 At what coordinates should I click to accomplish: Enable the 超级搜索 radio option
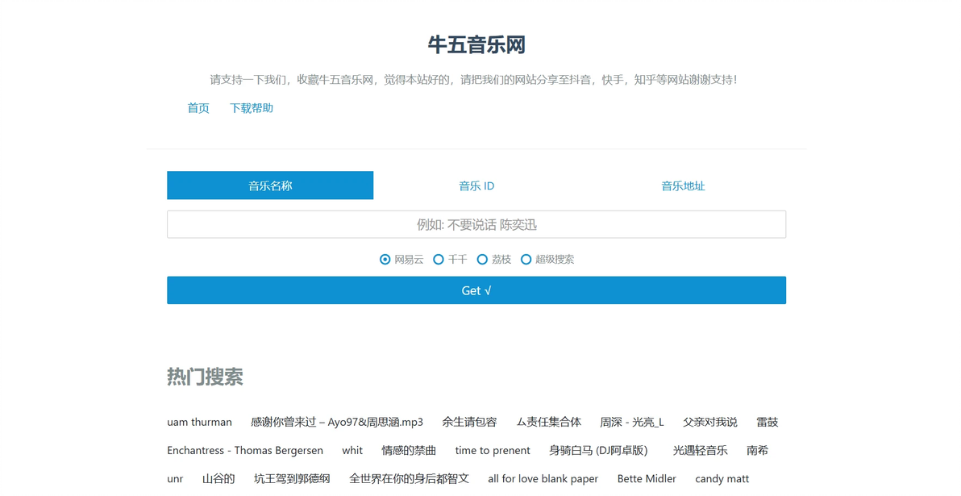526,260
